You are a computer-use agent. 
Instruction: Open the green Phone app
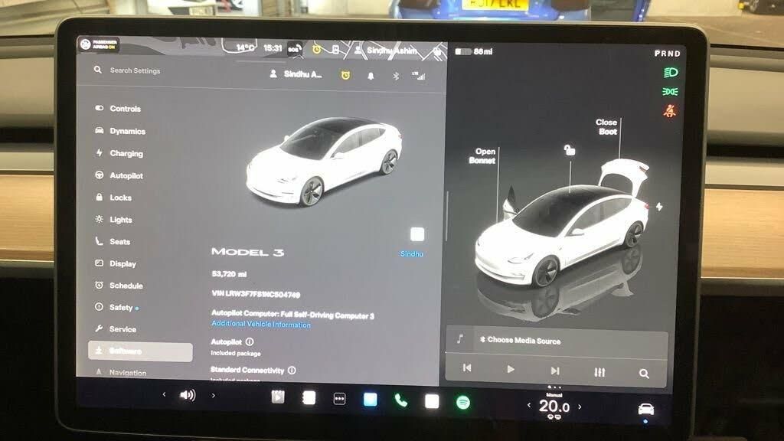[x=401, y=400]
